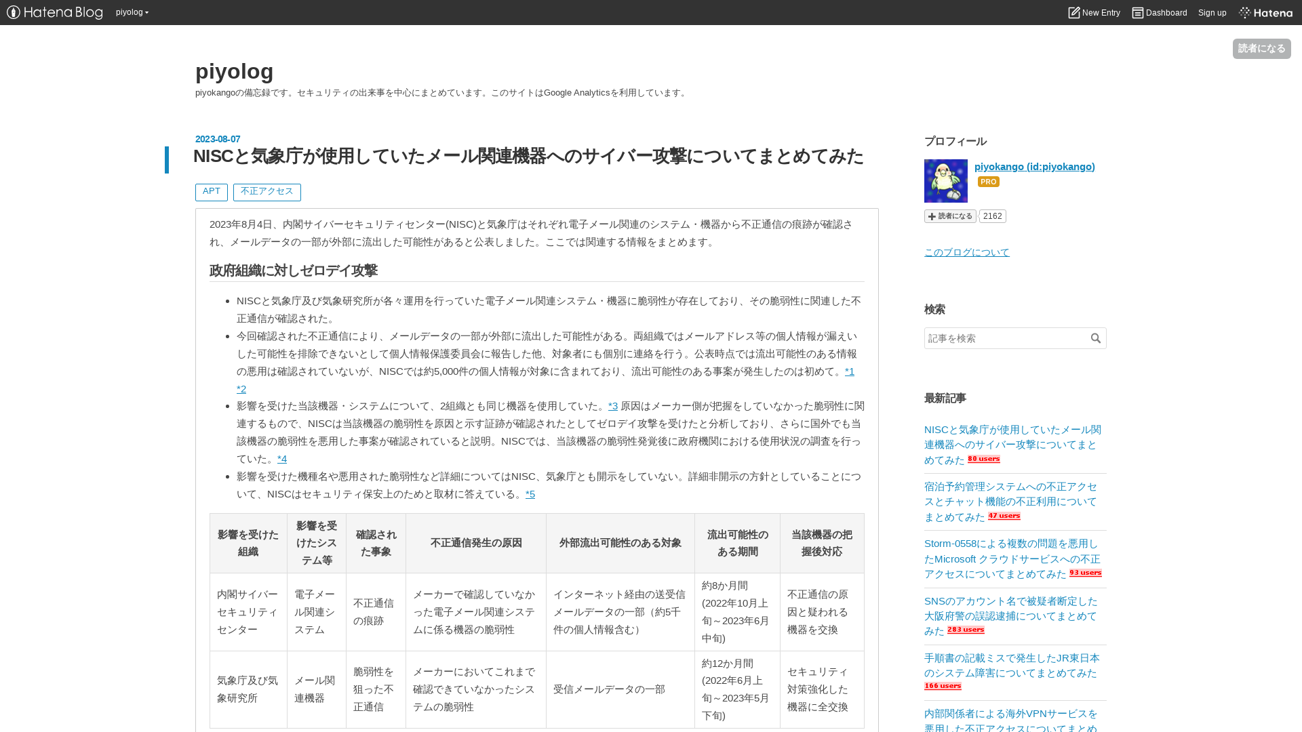This screenshot has width=1302, height=732.
Task: Click the gray 読者になる button at top right
Action: (1261, 49)
